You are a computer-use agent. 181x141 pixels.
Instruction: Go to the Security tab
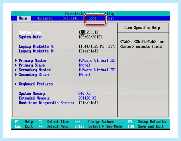pyautogui.click(x=70, y=18)
